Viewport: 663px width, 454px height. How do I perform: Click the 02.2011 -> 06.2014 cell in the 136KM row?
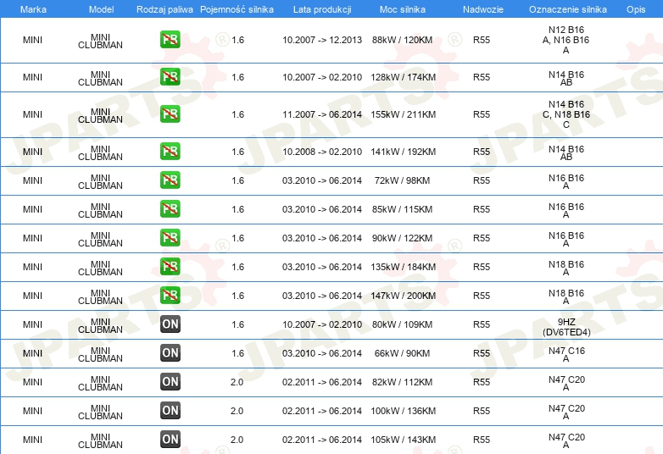pos(322,411)
